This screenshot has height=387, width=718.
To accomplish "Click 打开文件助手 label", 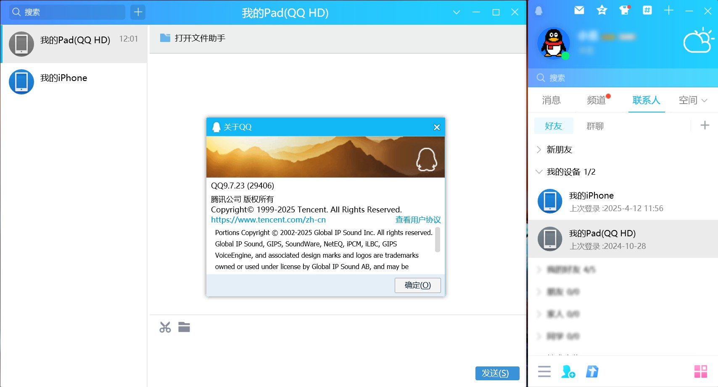I will (x=200, y=38).
